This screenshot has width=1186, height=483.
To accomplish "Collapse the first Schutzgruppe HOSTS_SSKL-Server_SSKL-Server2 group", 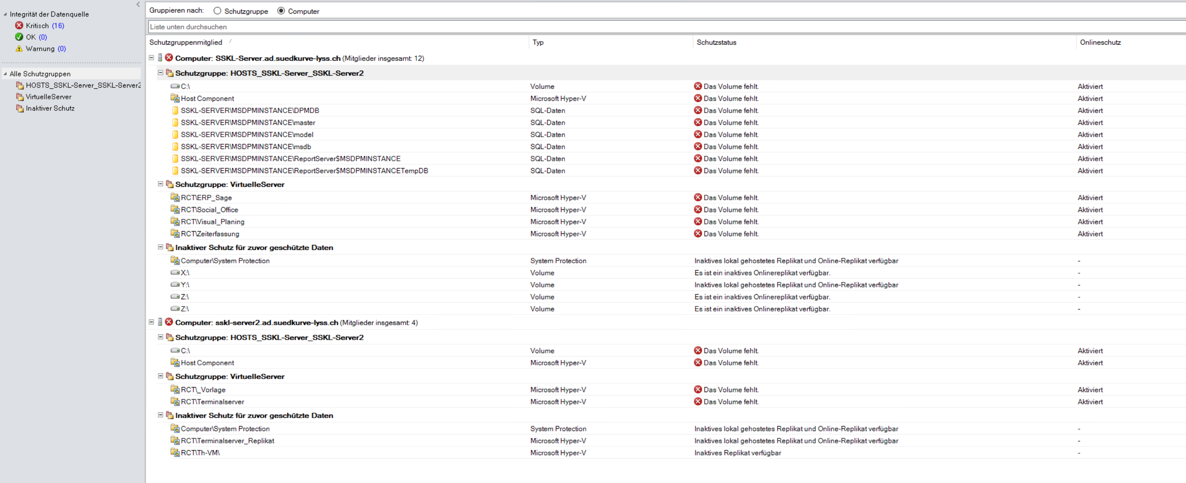I will coord(161,73).
